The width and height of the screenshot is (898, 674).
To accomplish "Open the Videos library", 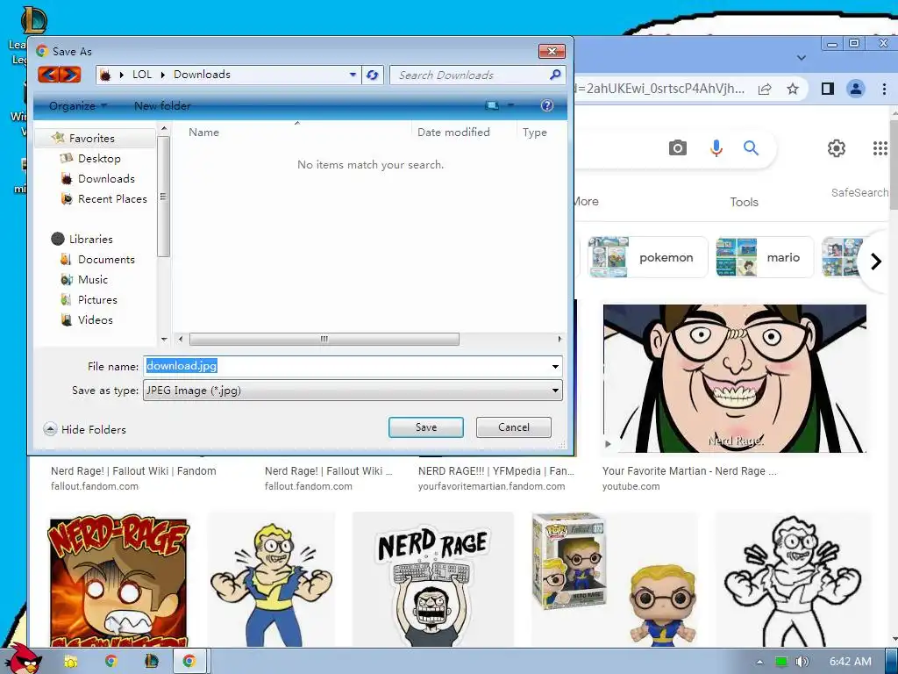I will [x=95, y=319].
